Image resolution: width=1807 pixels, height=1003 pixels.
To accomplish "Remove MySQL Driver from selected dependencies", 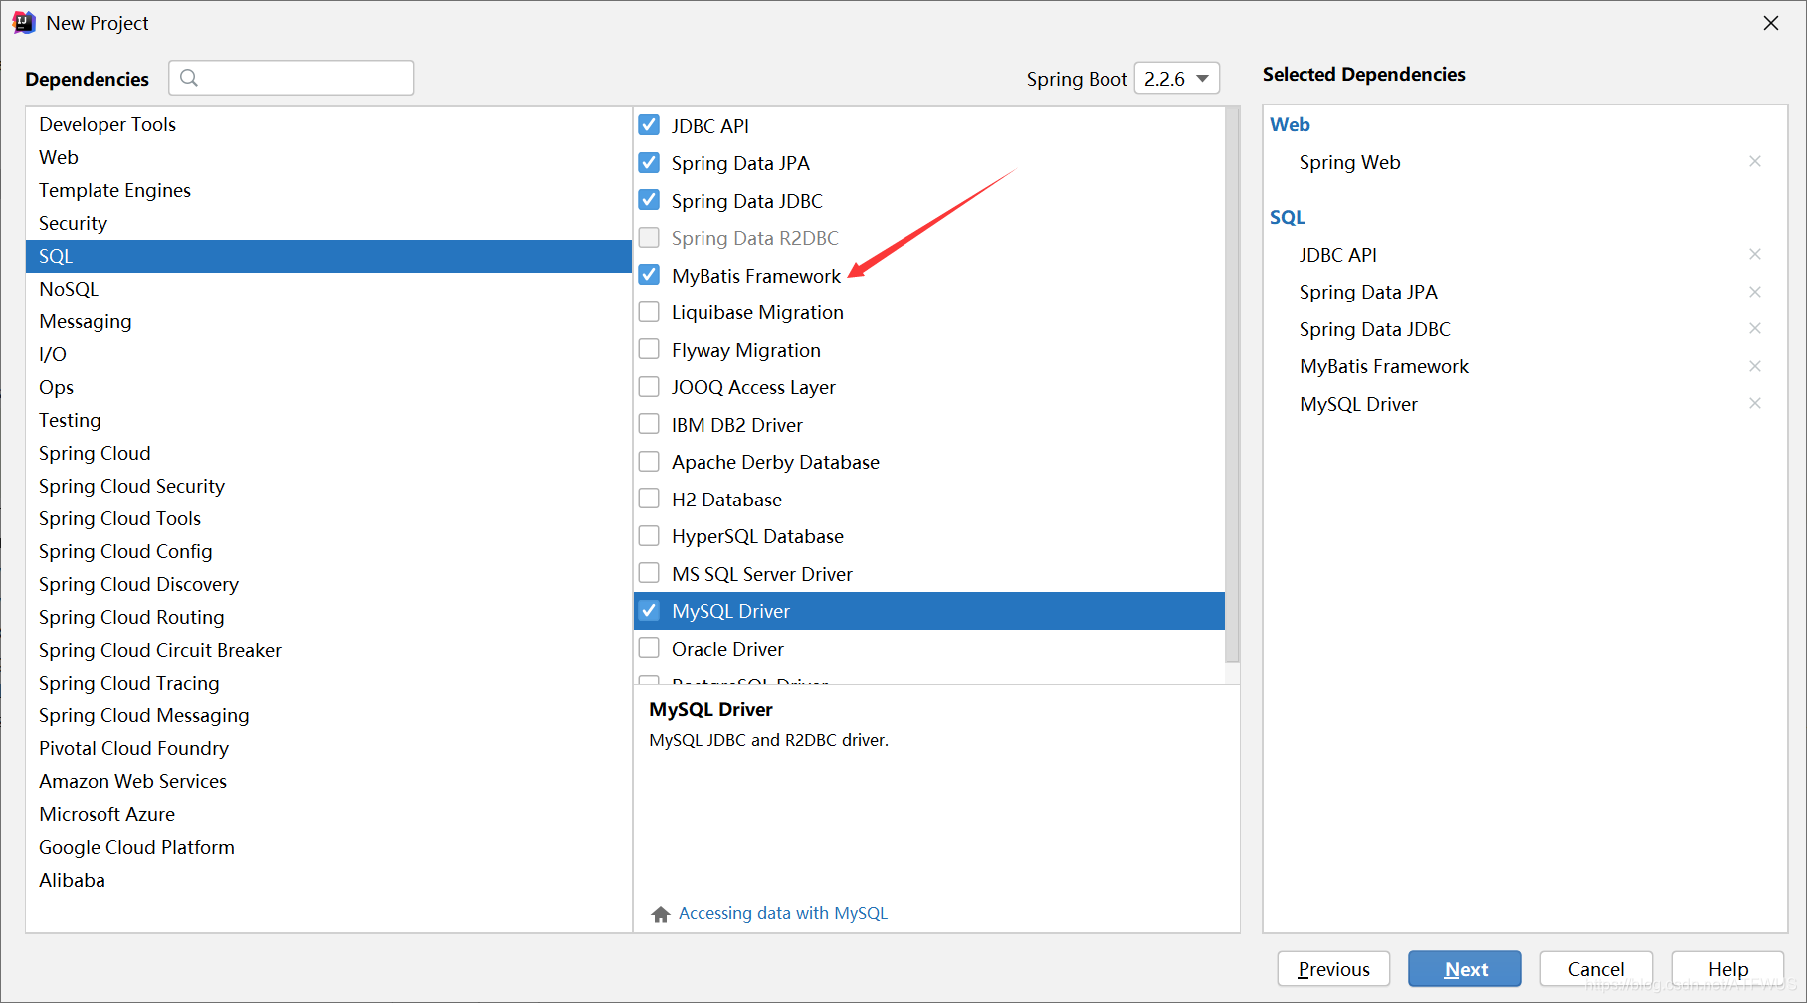I will tap(1755, 403).
